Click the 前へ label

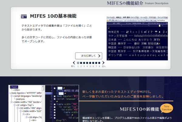73,66
